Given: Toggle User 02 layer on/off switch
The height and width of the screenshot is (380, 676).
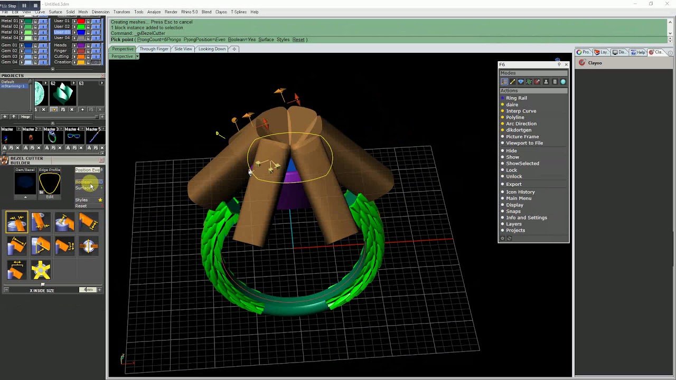Looking at the screenshot, I should click(x=96, y=27).
